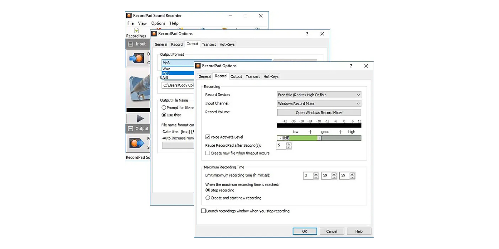Click the black record volume level meter

[x=319, y=125]
